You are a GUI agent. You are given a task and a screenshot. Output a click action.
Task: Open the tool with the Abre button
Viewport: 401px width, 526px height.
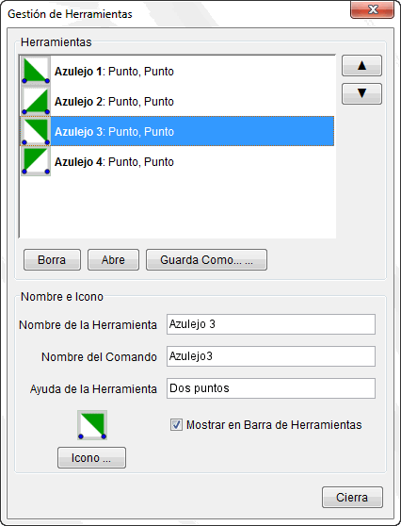click(113, 259)
